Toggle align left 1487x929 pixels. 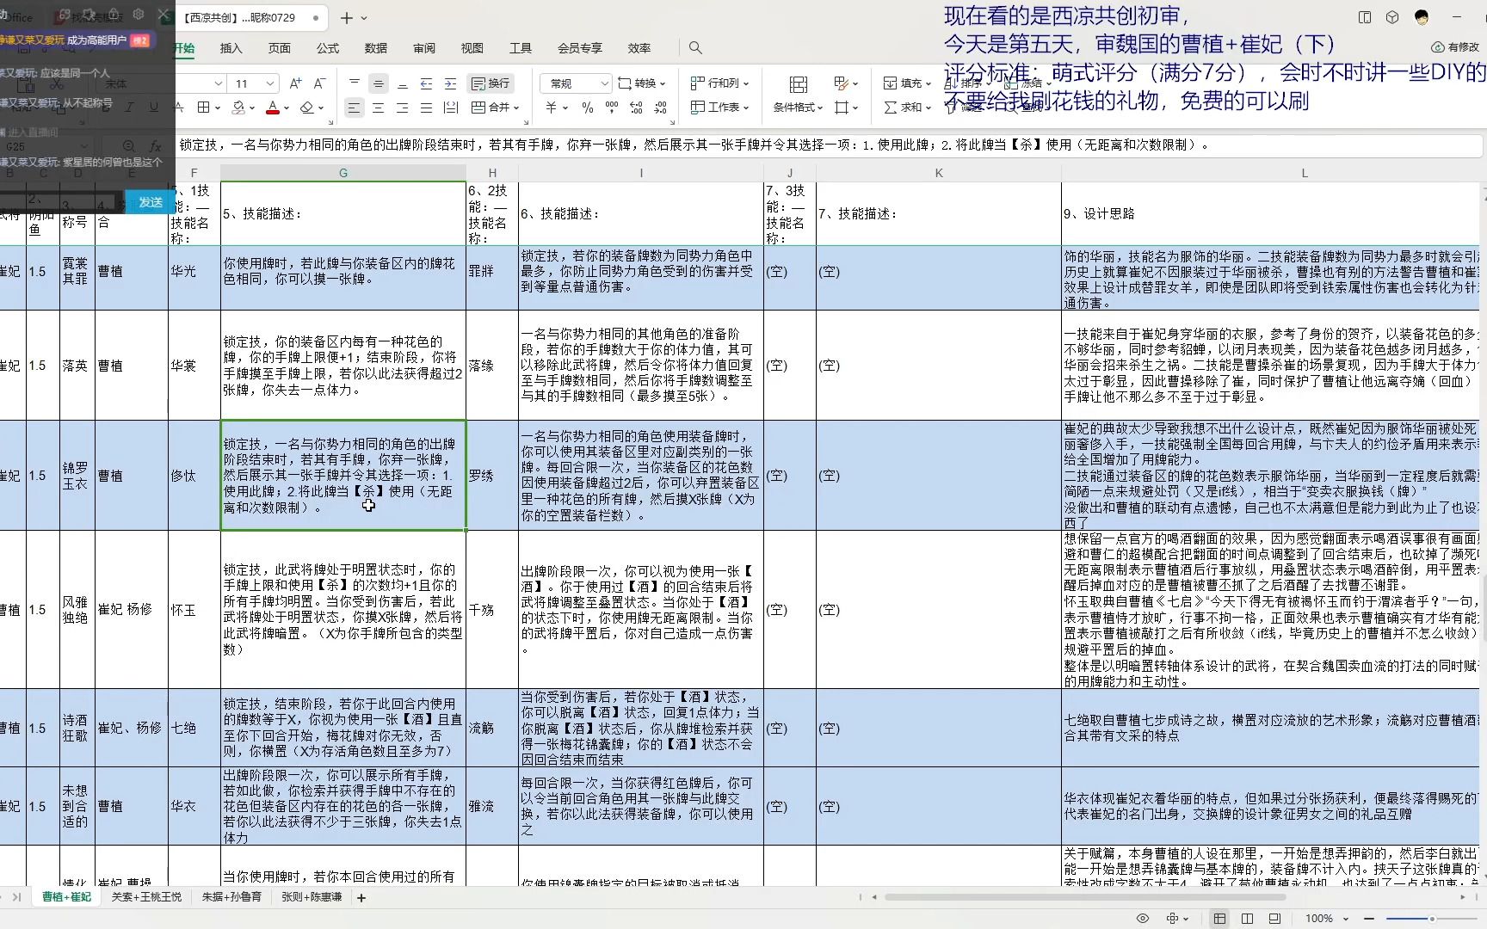coord(355,108)
